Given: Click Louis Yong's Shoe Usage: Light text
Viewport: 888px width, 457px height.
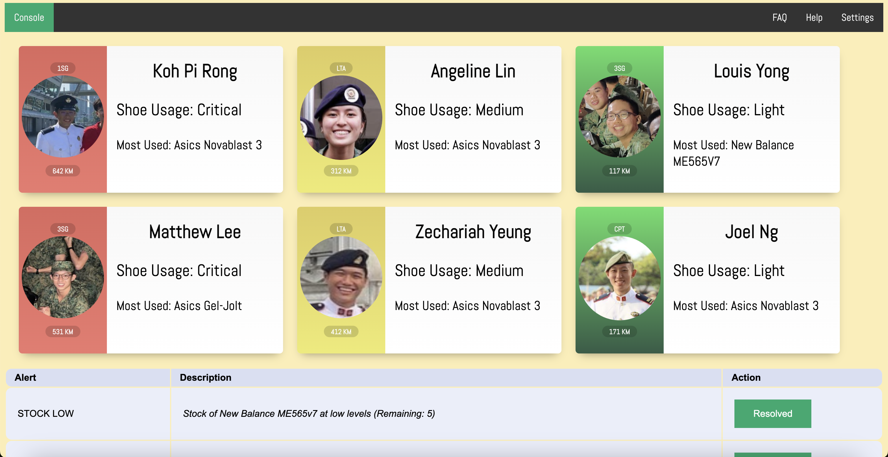Looking at the screenshot, I should (728, 110).
